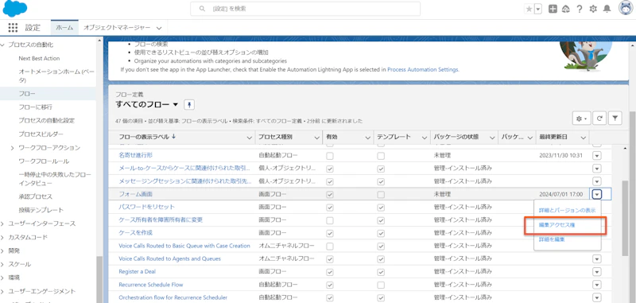Toggle テンプレート checkbox for フォーム画面

(381, 194)
